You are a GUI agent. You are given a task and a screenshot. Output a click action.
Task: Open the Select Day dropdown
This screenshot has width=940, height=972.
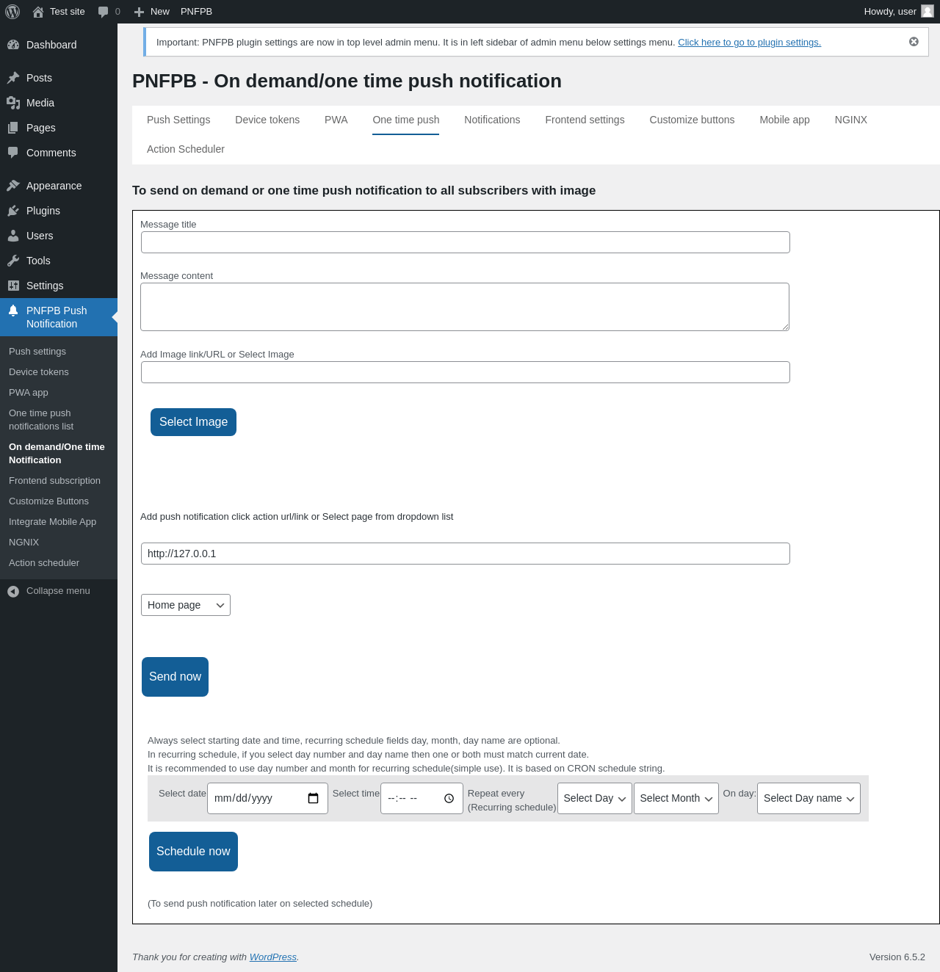point(595,798)
